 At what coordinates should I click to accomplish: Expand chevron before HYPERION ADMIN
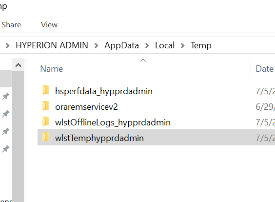[7, 46]
